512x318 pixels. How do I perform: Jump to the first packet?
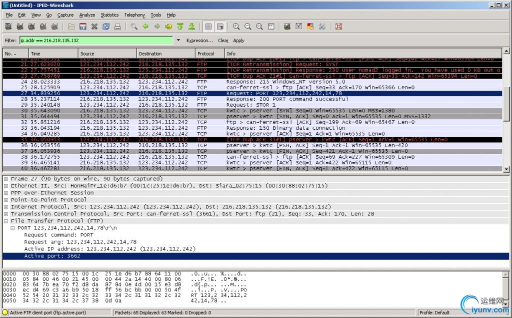(180, 27)
